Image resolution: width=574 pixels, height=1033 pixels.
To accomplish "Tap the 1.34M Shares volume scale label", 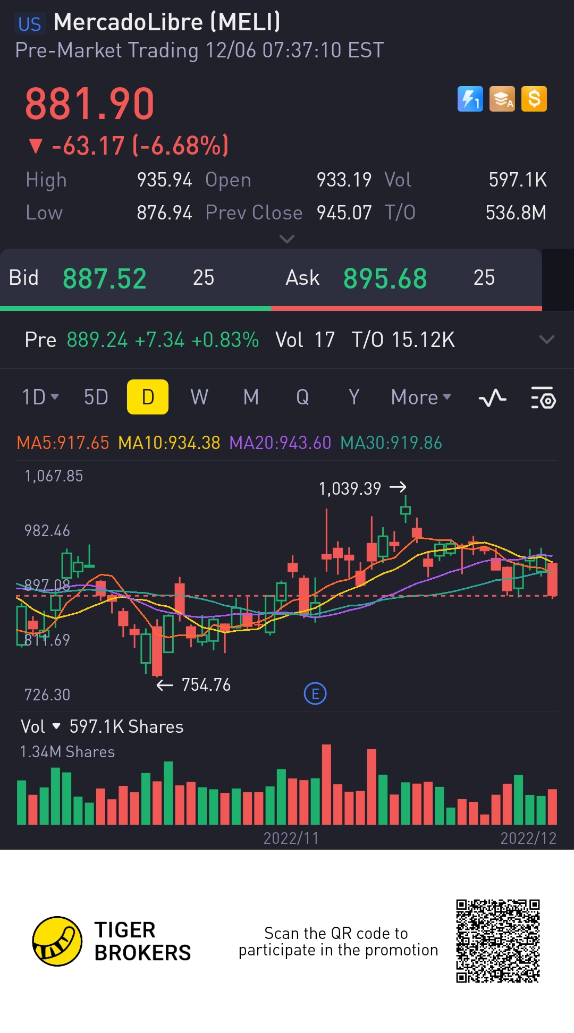I will pyautogui.click(x=67, y=752).
